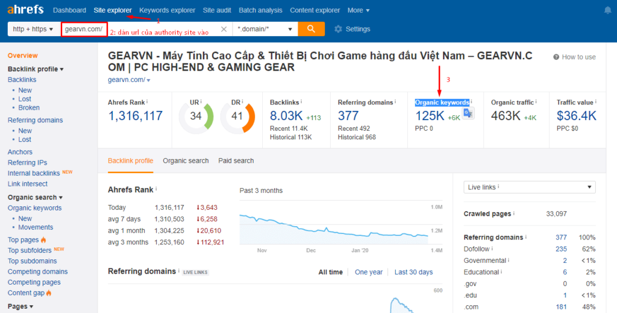Open Backlinks in sidebar

click(x=22, y=80)
